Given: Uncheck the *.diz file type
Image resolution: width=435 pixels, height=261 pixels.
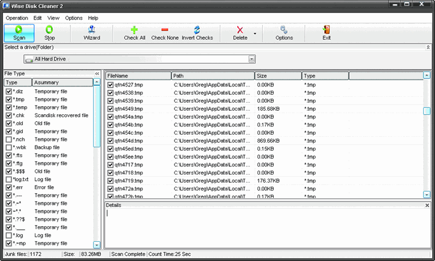Looking at the screenshot, I should coord(9,91).
